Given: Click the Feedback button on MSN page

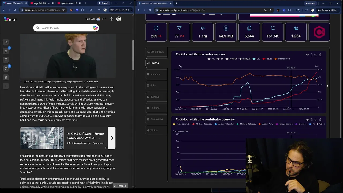Looking at the screenshot, I should (120, 186).
